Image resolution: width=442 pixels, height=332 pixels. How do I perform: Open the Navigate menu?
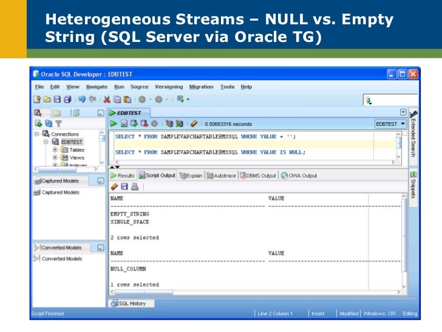(x=97, y=87)
